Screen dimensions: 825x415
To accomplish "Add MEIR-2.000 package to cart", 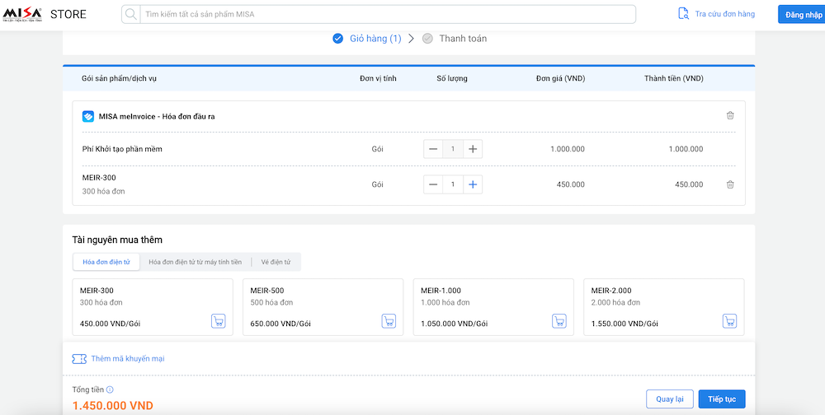I will click(x=730, y=321).
